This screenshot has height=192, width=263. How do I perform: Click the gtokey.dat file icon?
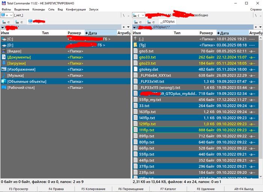(x=136, y=69)
